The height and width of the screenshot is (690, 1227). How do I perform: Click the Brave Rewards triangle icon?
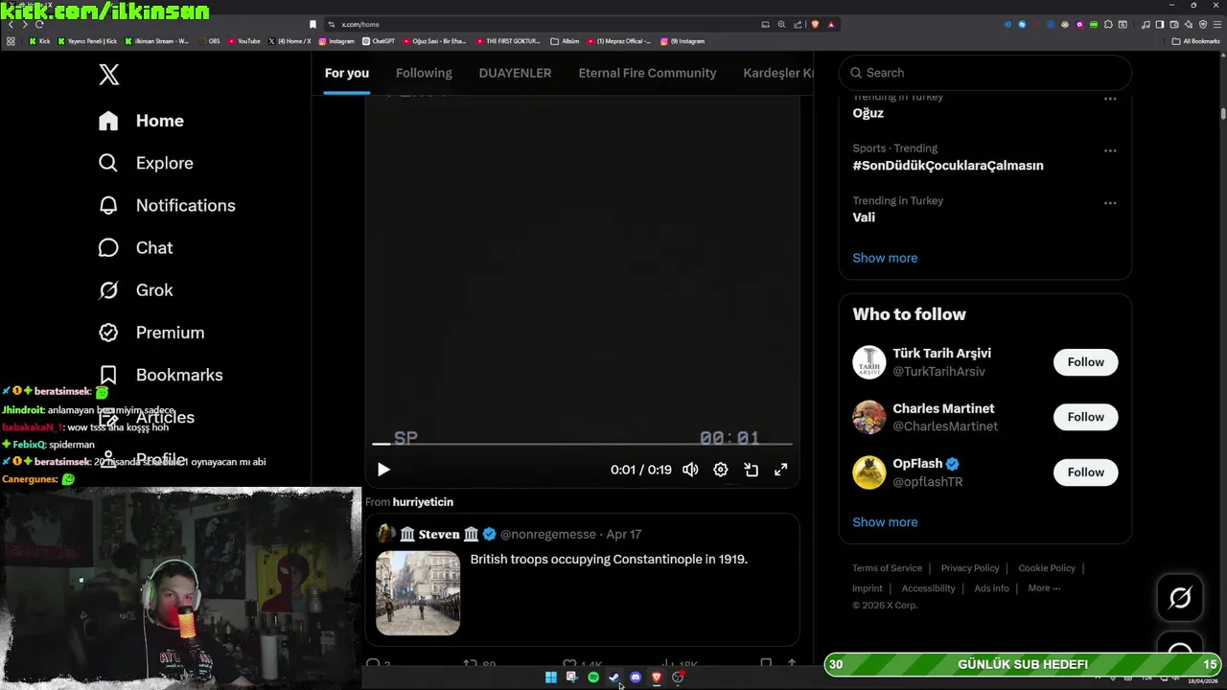click(831, 24)
